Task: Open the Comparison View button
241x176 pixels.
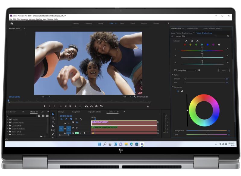Action: click(101, 106)
